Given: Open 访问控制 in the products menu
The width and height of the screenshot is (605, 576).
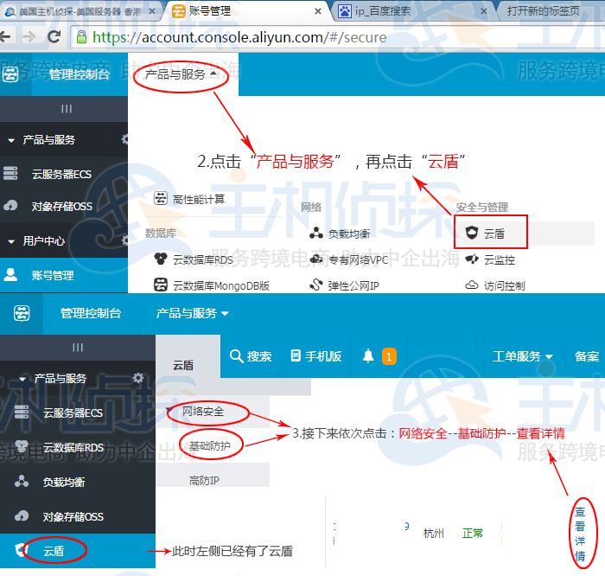Looking at the screenshot, I should pyautogui.click(x=504, y=285).
